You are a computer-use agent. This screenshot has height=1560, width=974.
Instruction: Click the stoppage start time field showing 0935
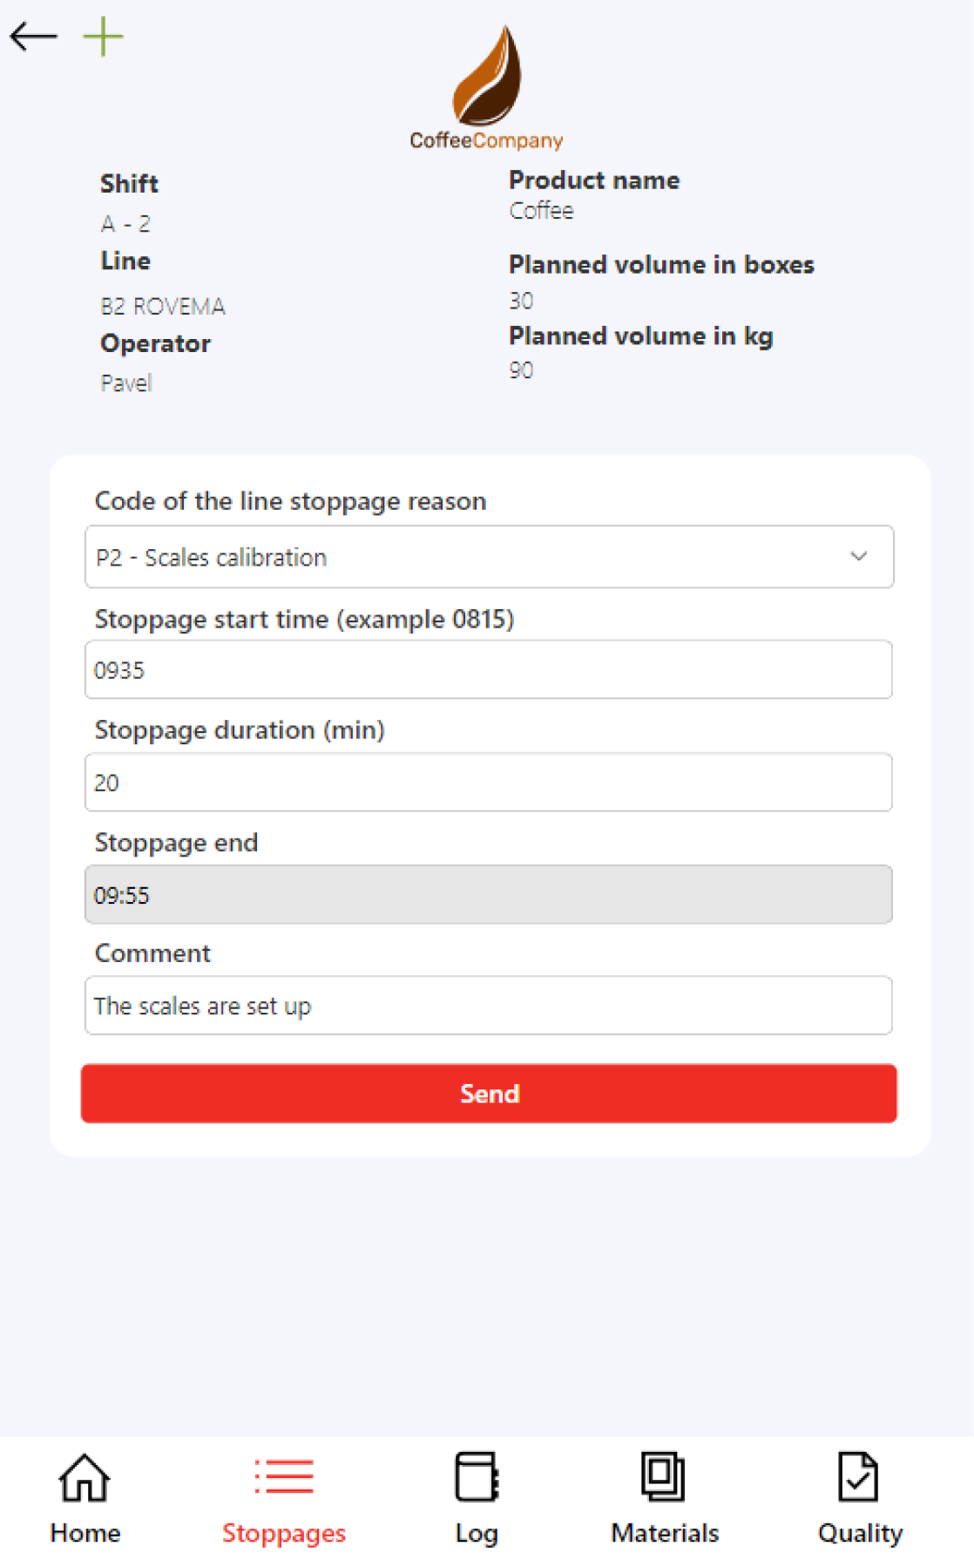(x=489, y=669)
